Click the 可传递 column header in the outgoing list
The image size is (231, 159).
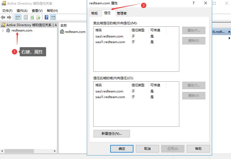pos(157,30)
